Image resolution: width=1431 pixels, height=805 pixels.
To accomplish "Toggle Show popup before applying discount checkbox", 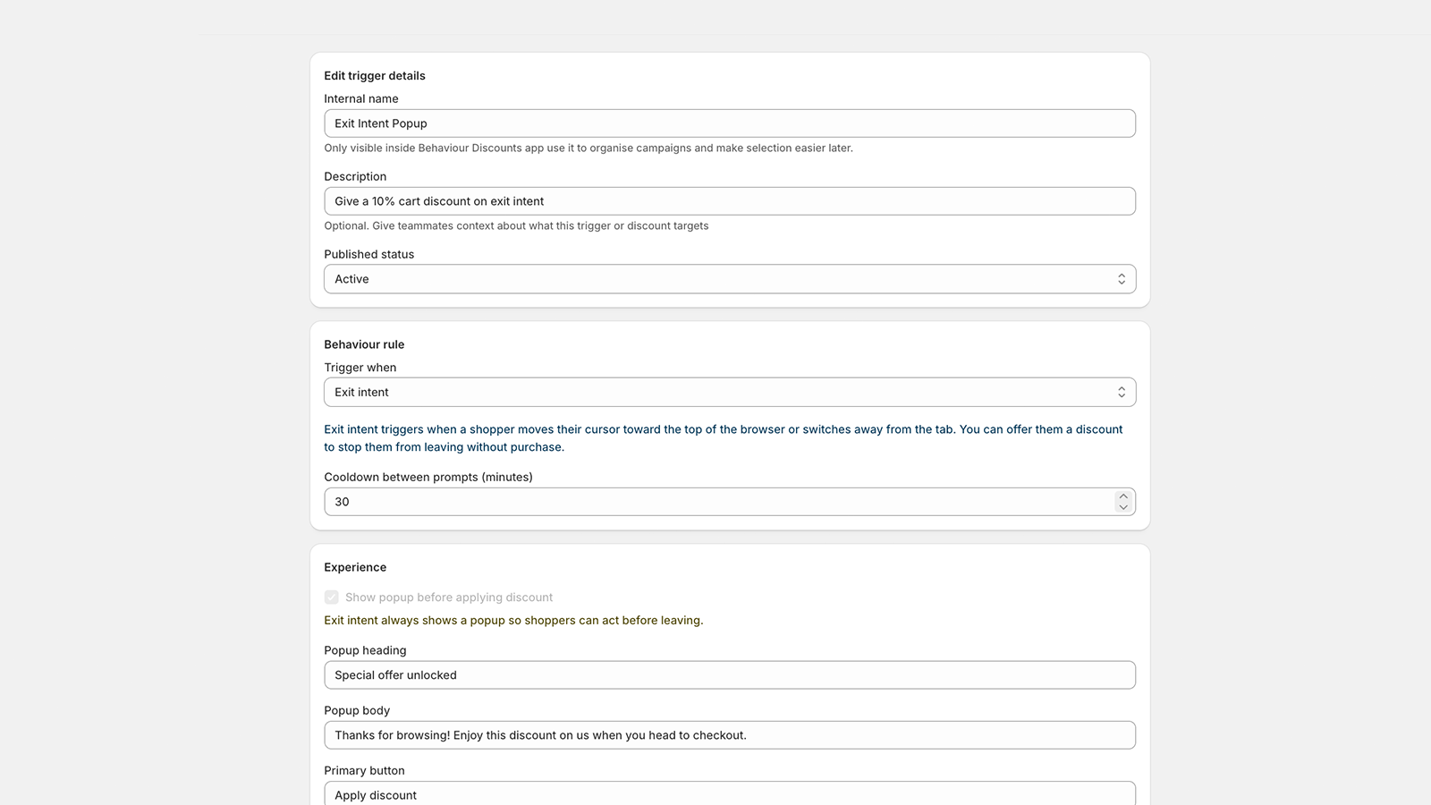I will point(332,597).
